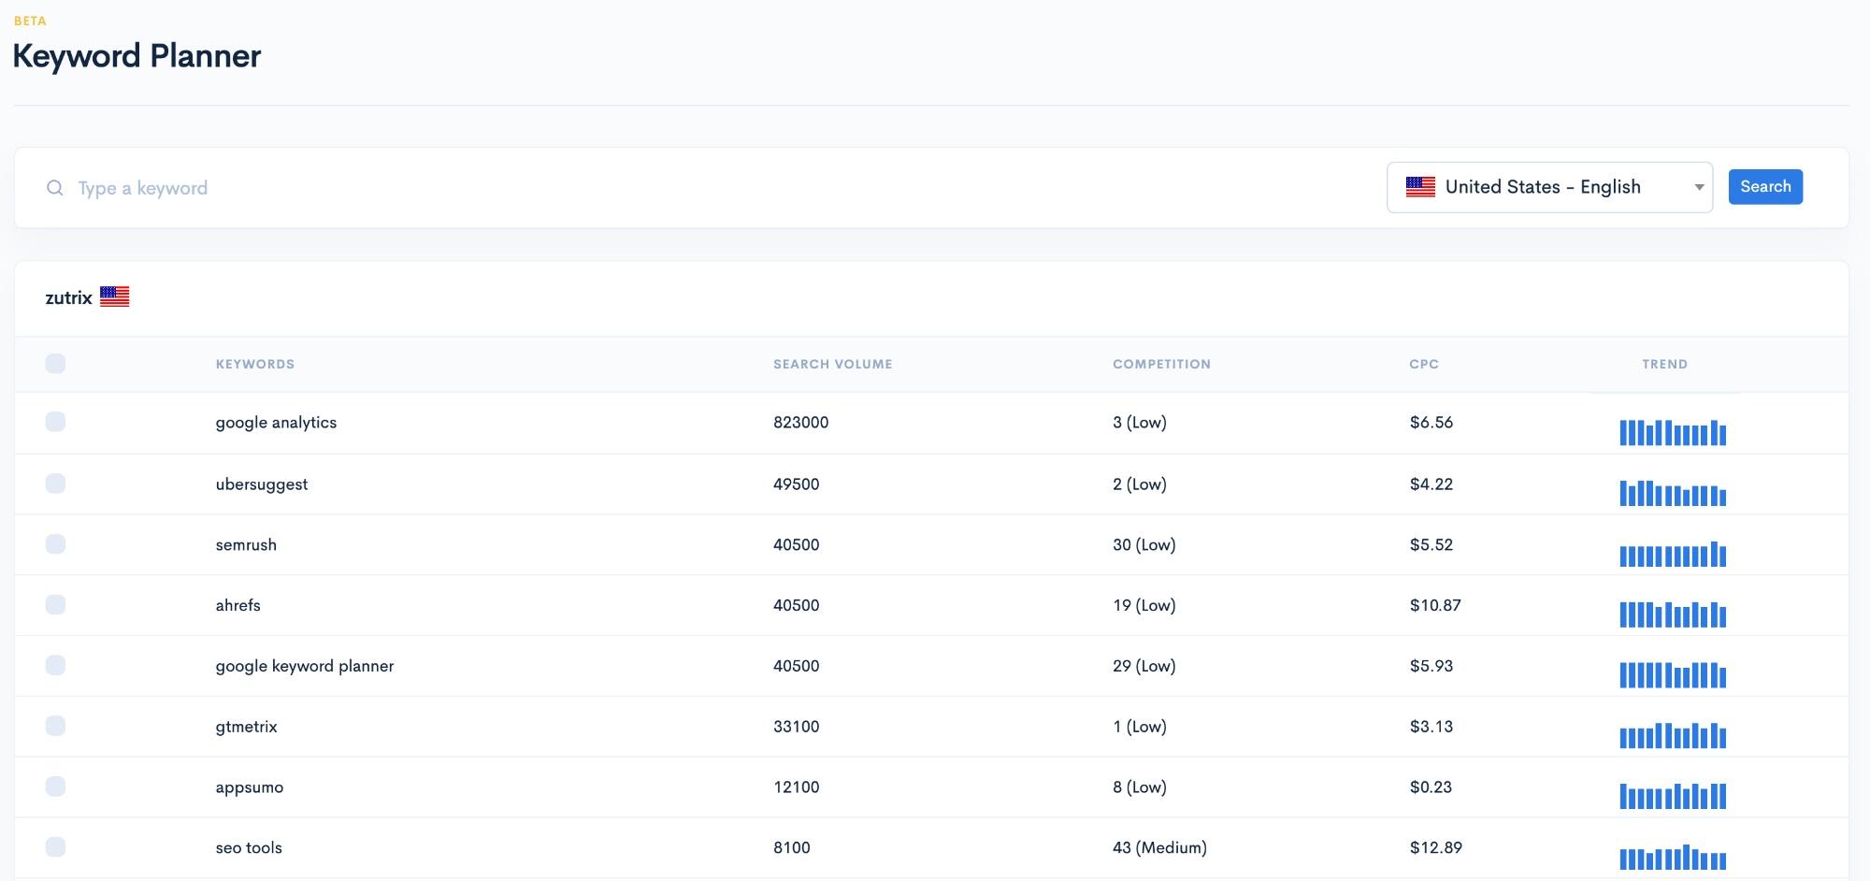Tick the appsumo row checkbox
The width and height of the screenshot is (1870, 881).
(x=55, y=787)
